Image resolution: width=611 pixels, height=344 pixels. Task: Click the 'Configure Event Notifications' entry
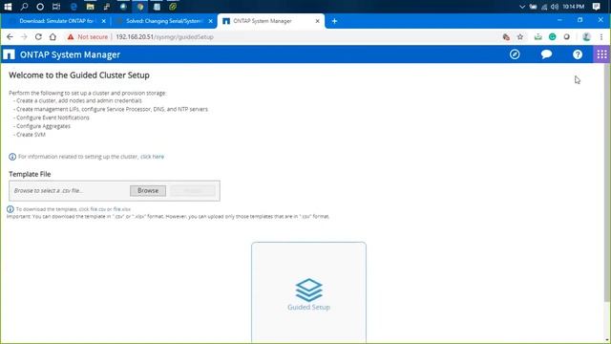[53, 118]
